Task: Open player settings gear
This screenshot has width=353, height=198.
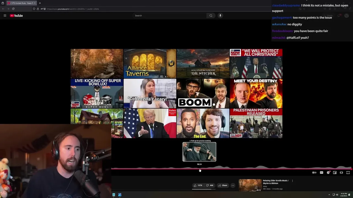Action: [328, 173]
